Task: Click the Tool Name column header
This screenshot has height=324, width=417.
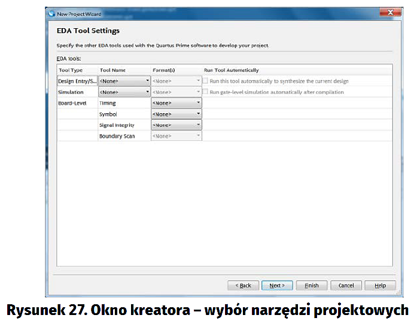Action: click(112, 70)
